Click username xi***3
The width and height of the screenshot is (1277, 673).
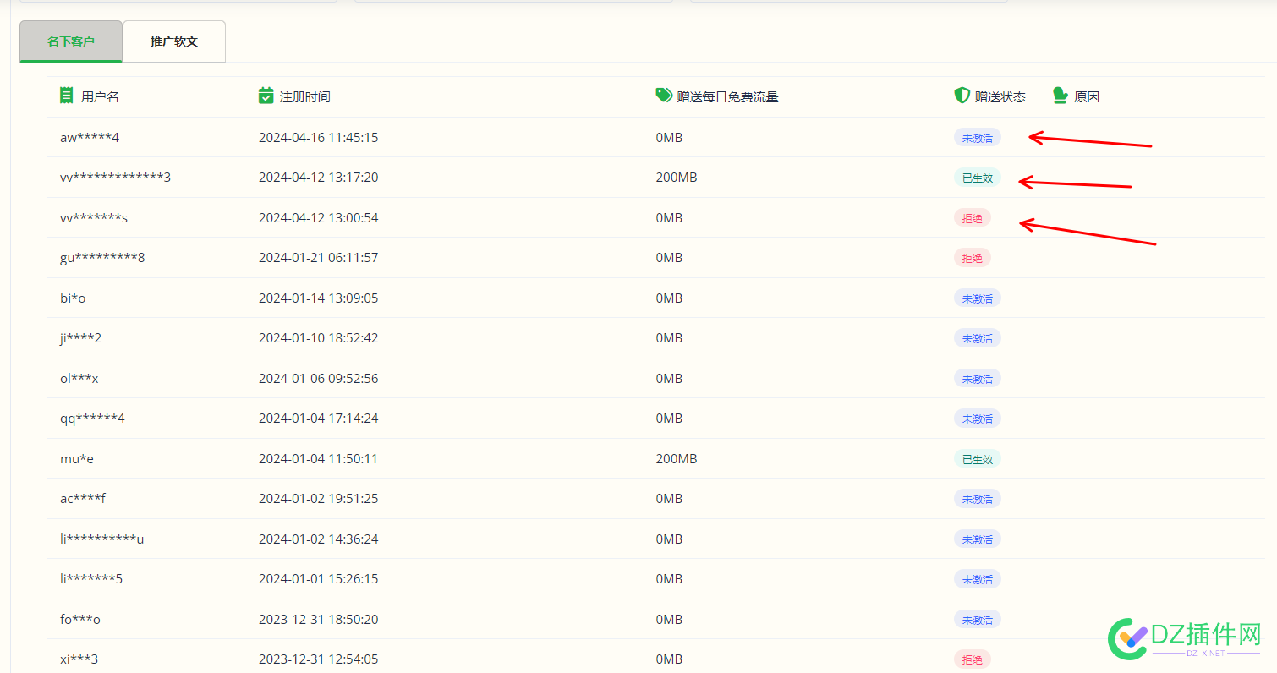(79, 659)
